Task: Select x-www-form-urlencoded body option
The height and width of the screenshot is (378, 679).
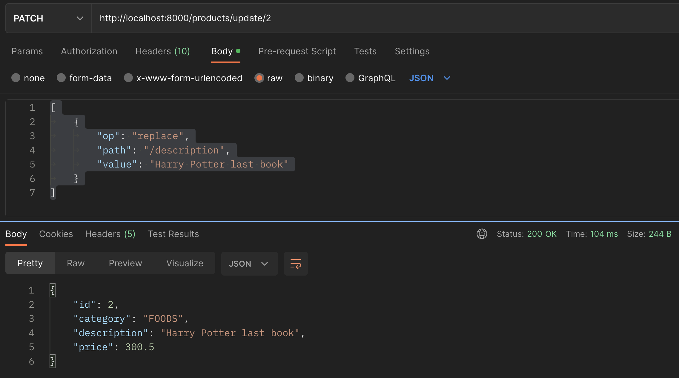Action: [x=128, y=78]
